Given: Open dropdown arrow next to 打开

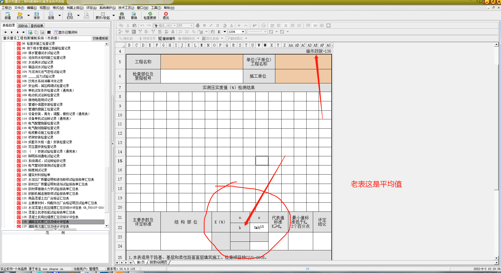Looking at the screenshot, I should click(28, 16).
